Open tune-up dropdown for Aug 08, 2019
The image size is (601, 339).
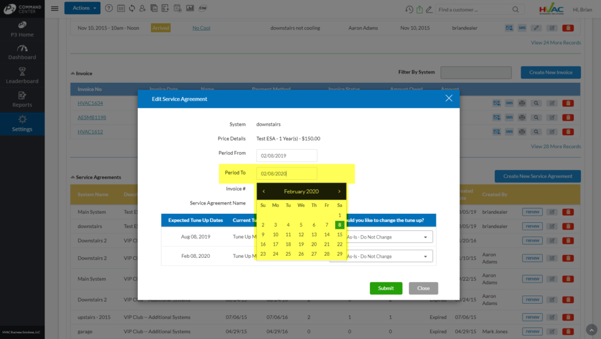390,236
